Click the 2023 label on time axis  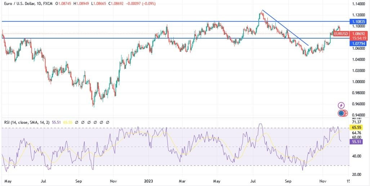149,181
